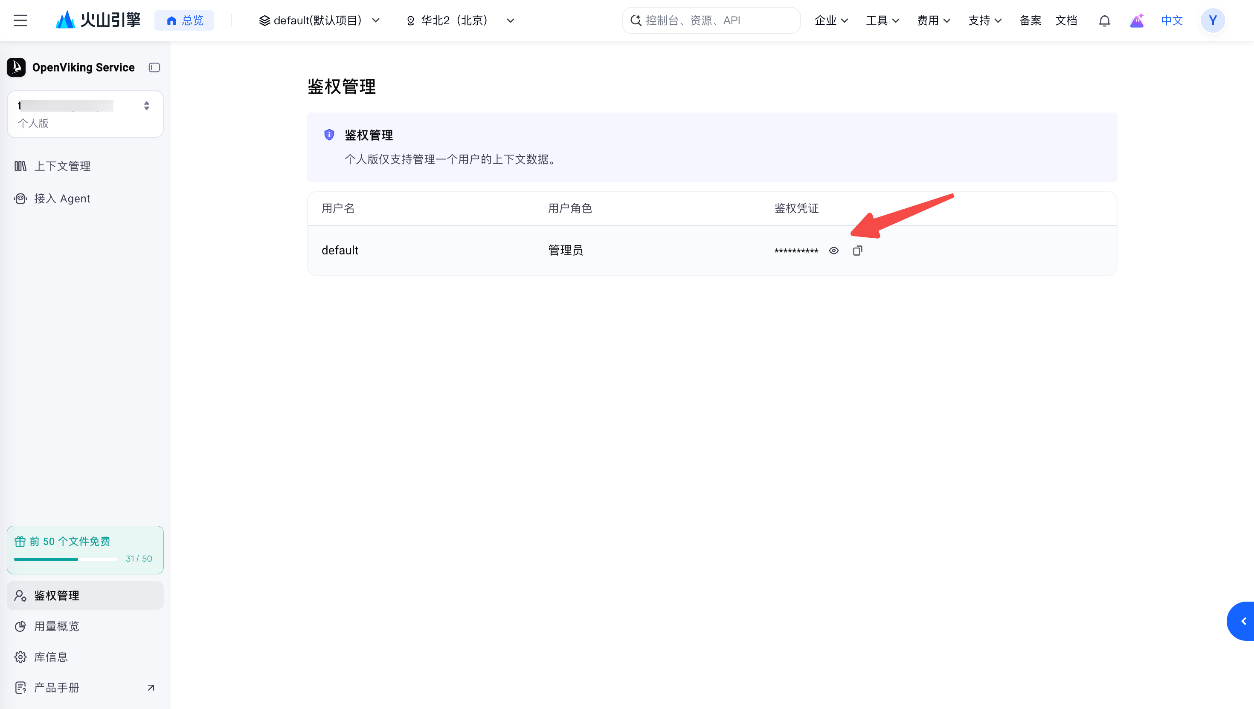Screen dimensions: 1254x709
Task: Expand the 华北2（北京）region selector
Action: 460,20
